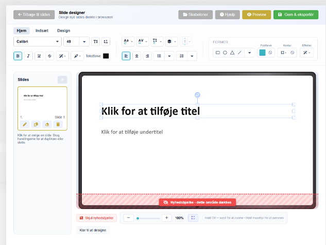The height and width of the screenshot is (245, 326).
Task: Zoom out with the minus button
Action: coord(128,218)
